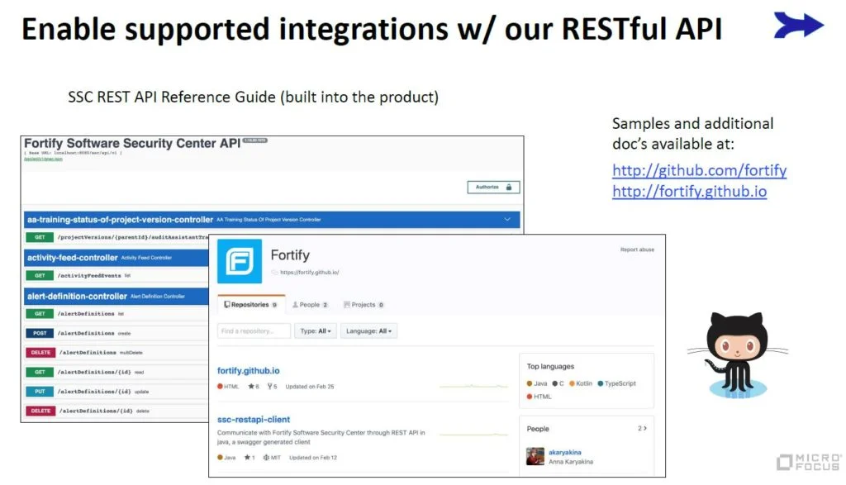Open the ssc-restapi-client repository link

coord(254,420)
